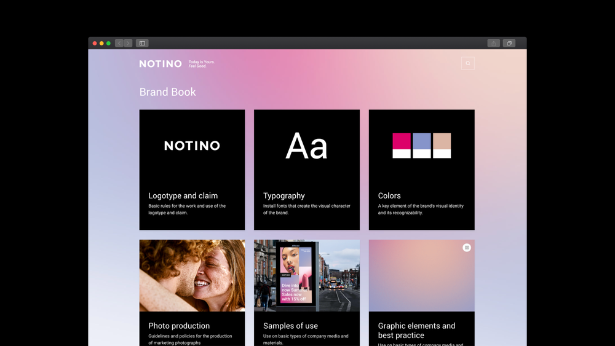Open the Typography card
The width and height of the screenshot is (615, 346).
click(x=307, y=170)
